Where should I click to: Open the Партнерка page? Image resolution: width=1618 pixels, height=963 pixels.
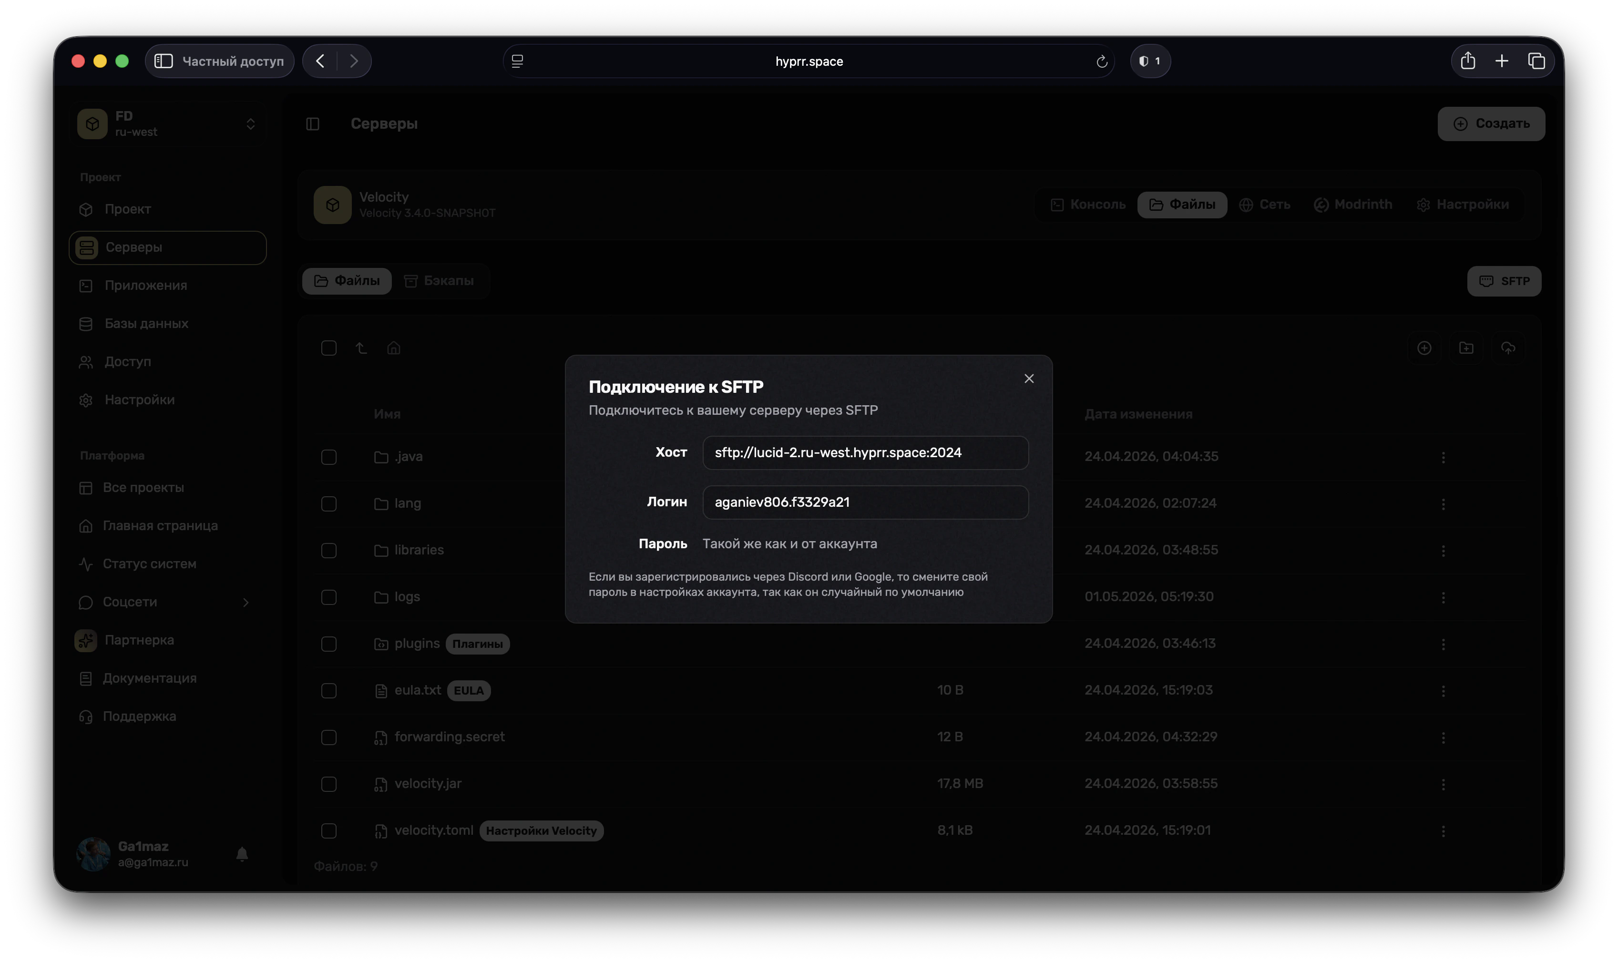[168, 640]
